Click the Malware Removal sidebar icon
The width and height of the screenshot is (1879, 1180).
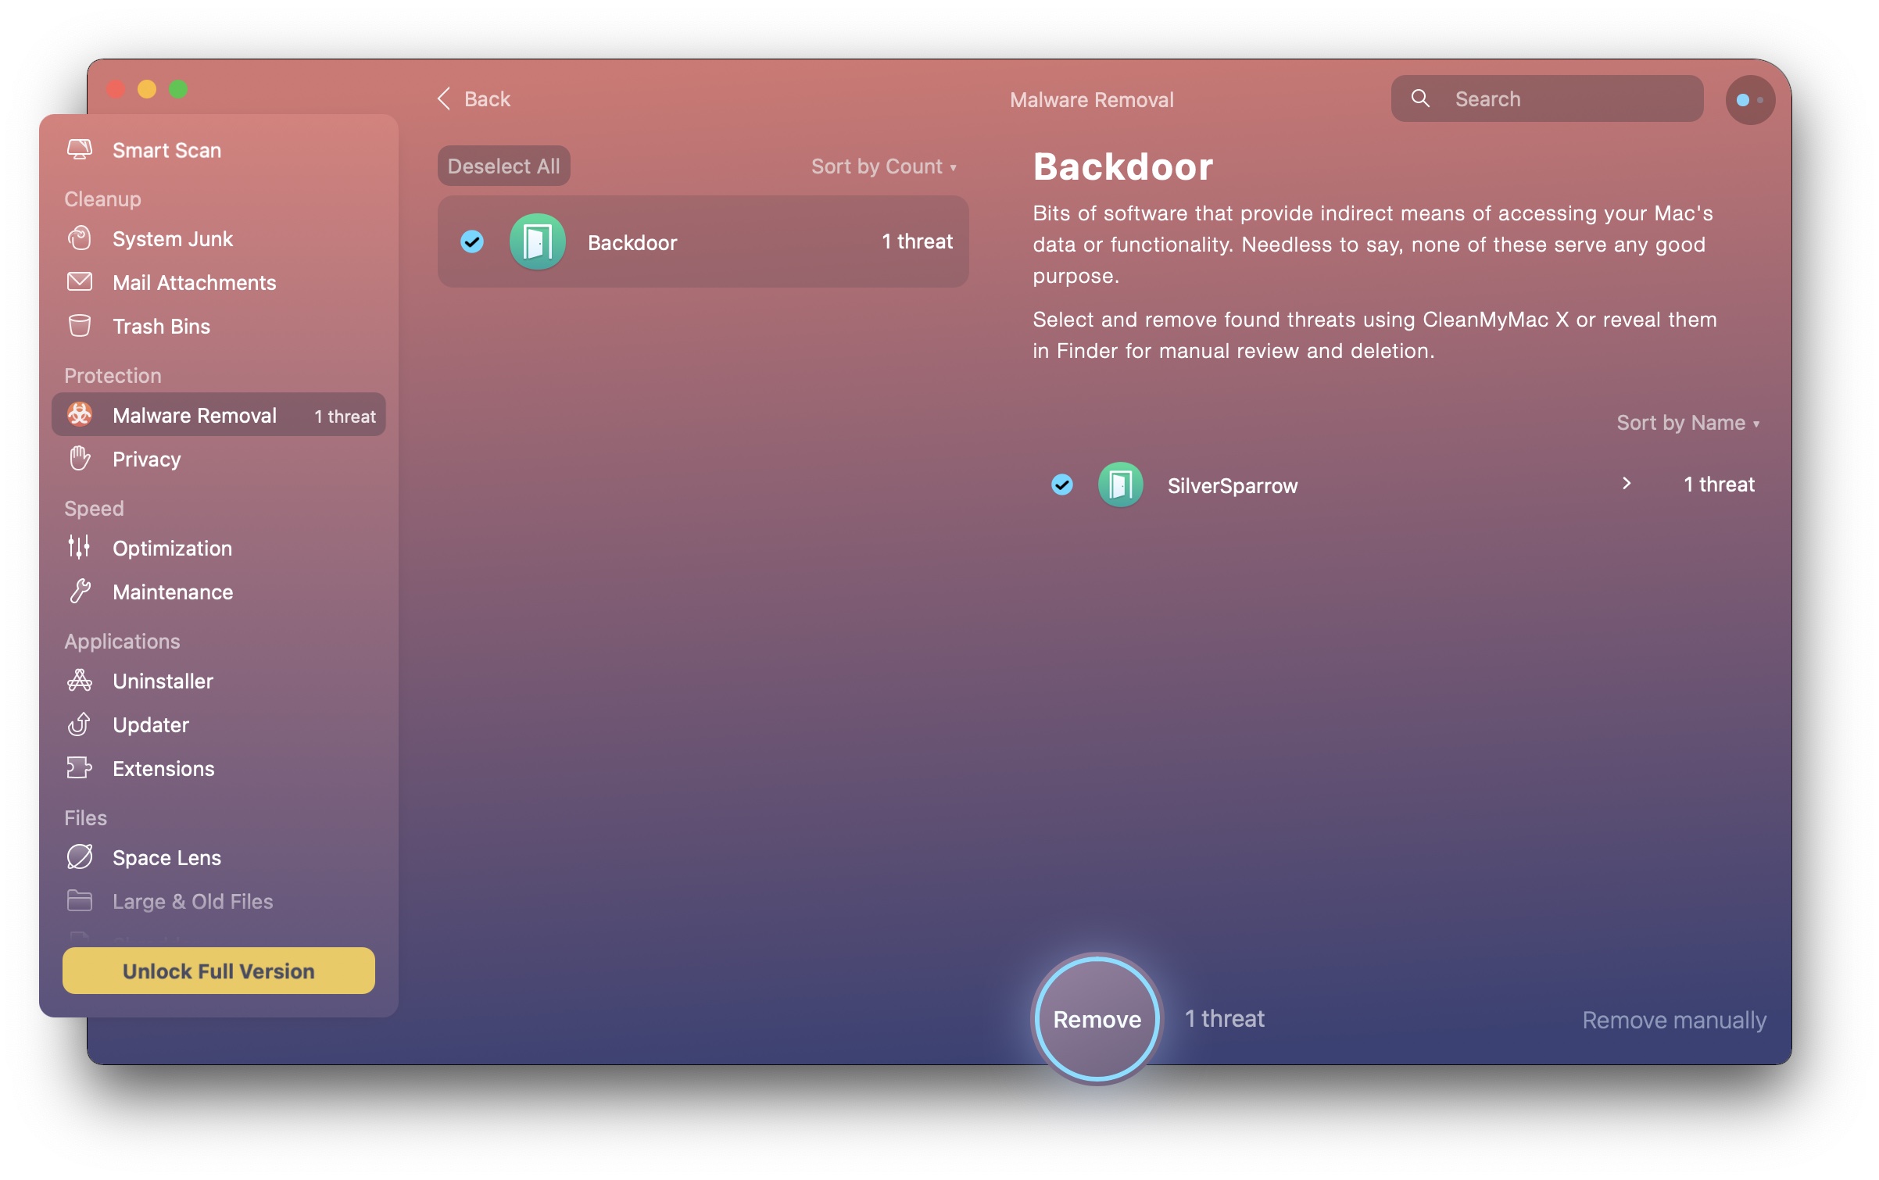click(81, 416)
